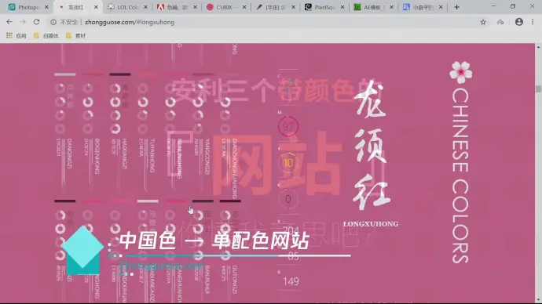Close the active 龙须红 tab
This screenshot has width=542, height=304.
click(96, 7)
